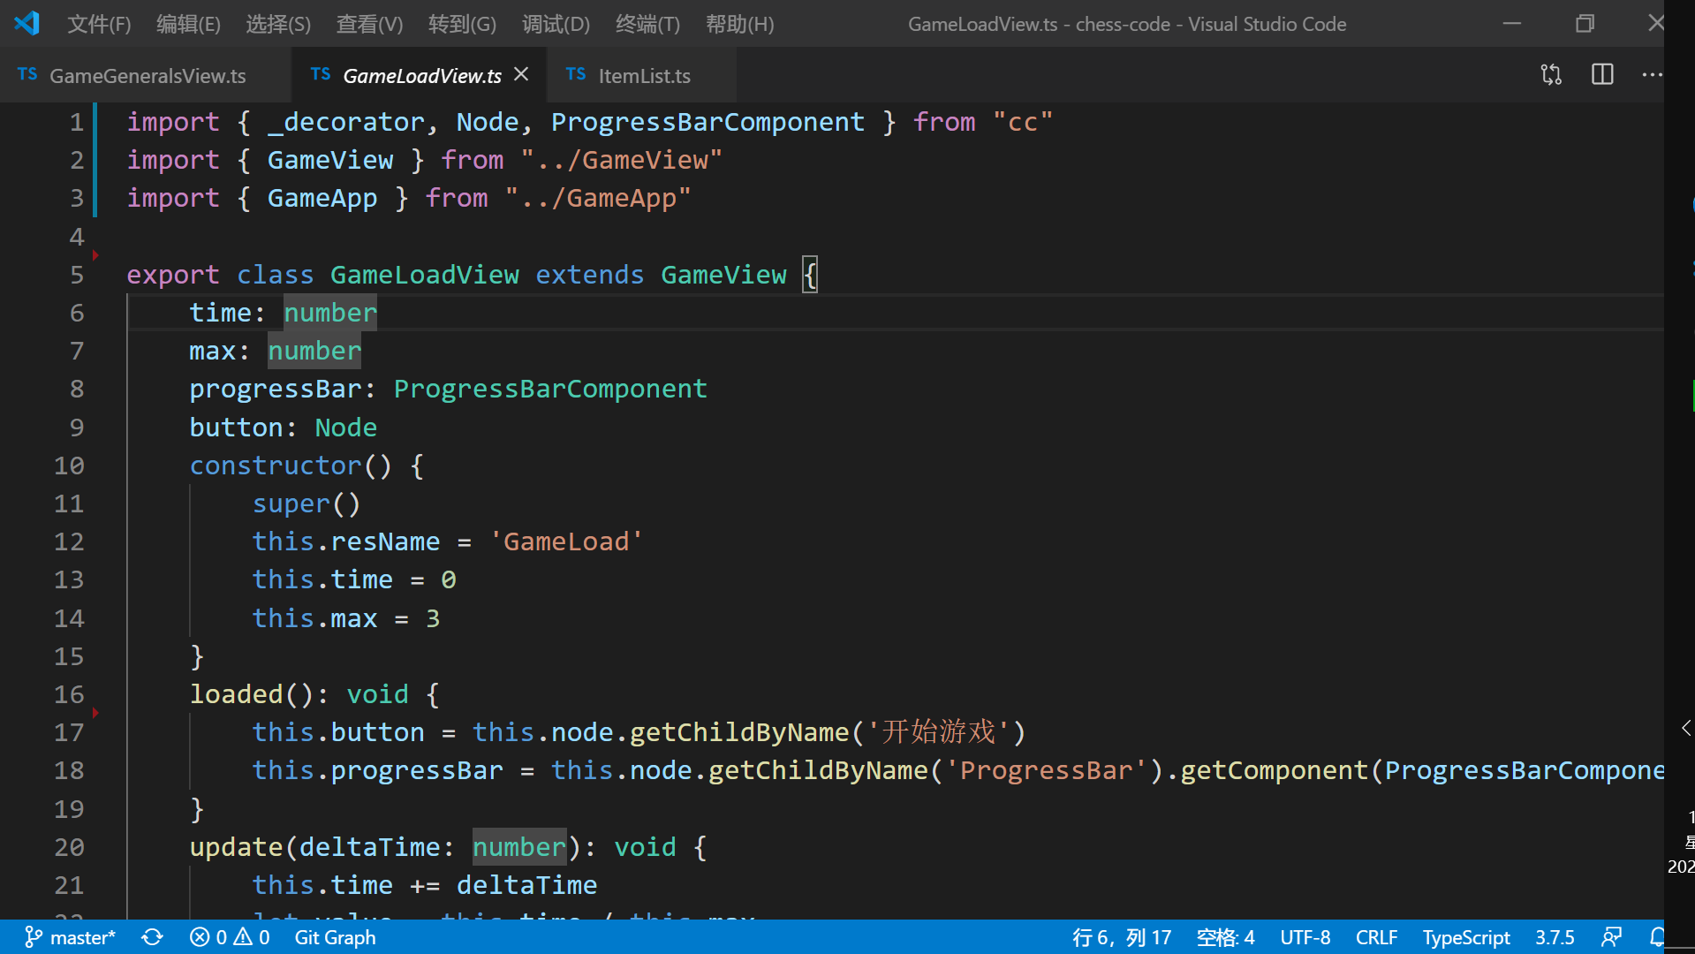Click line number 10 in the gutter
1695x954 pixels.
coord(69,466)
